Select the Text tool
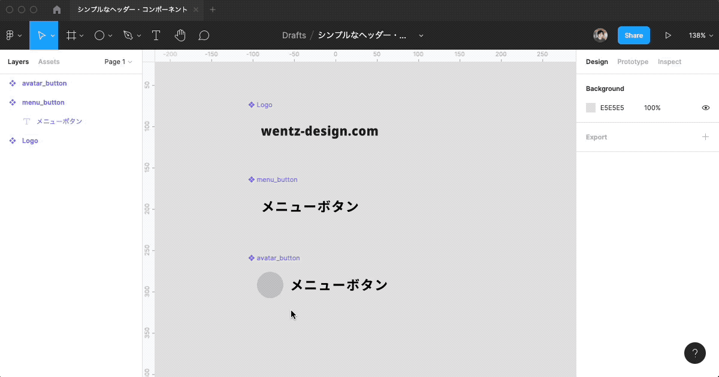 click(156, 35)
